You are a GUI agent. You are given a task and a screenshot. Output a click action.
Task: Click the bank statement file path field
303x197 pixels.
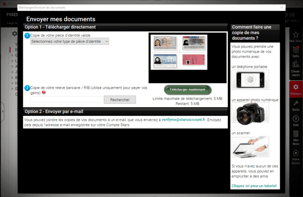click(67, 100)
